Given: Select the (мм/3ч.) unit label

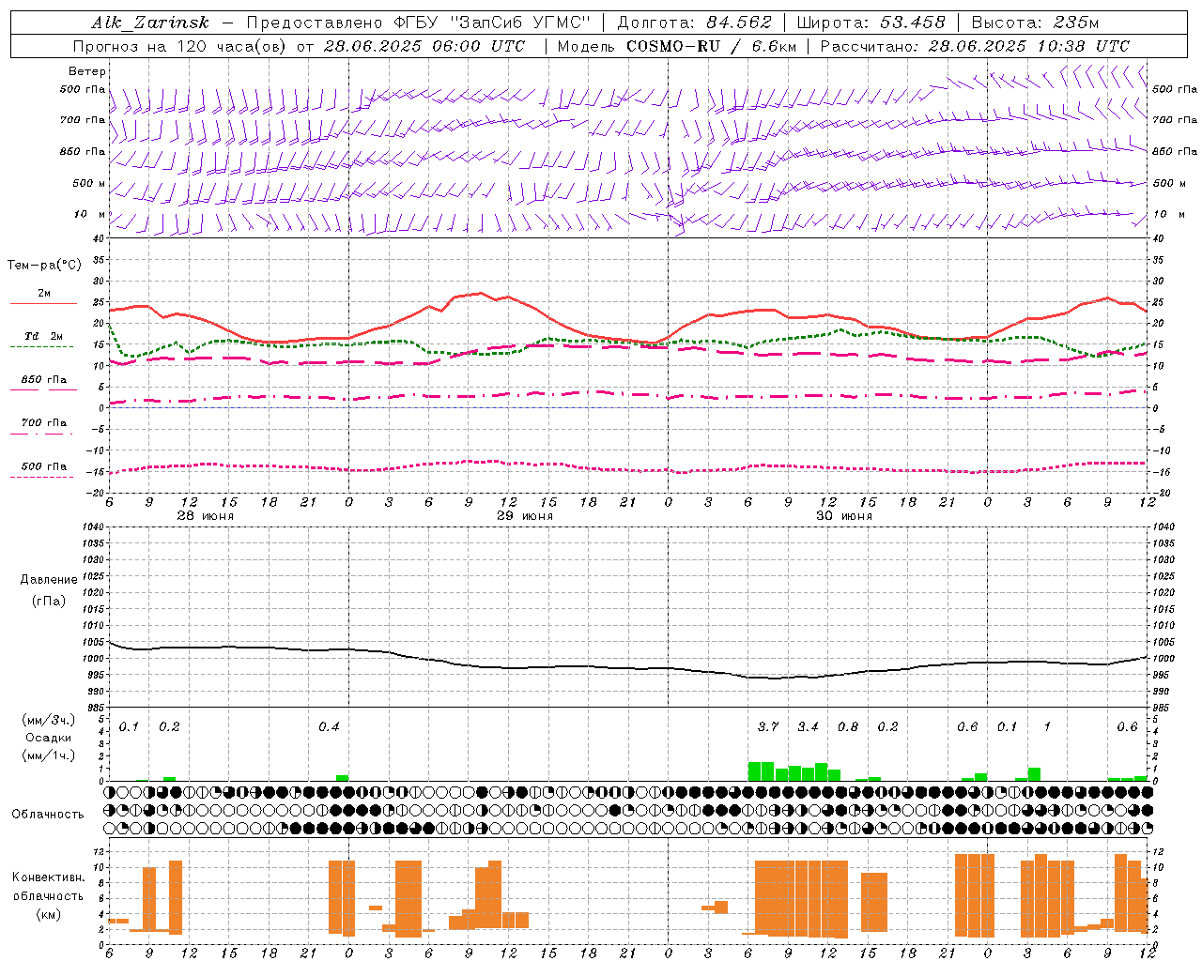Looking at the screenshot, I should [x=48, y=720].
